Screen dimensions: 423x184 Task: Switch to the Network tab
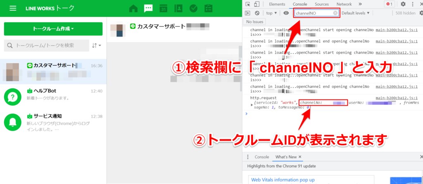click(344, 4)
